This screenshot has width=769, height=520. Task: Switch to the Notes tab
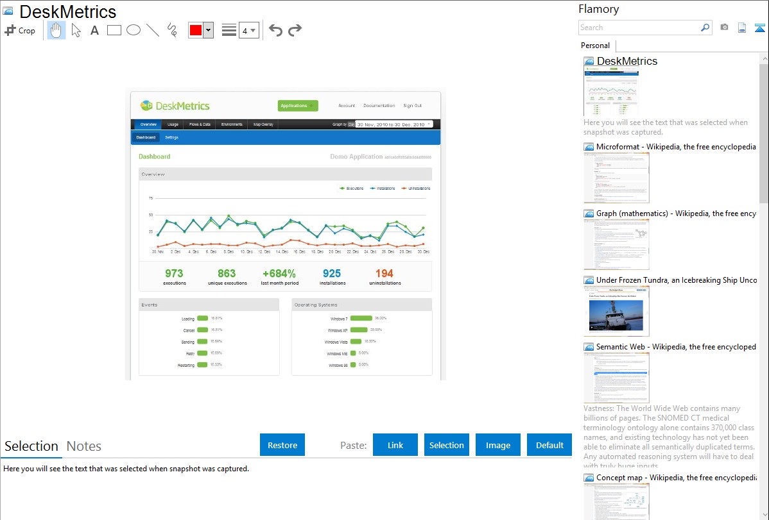(x=84, y=446)
